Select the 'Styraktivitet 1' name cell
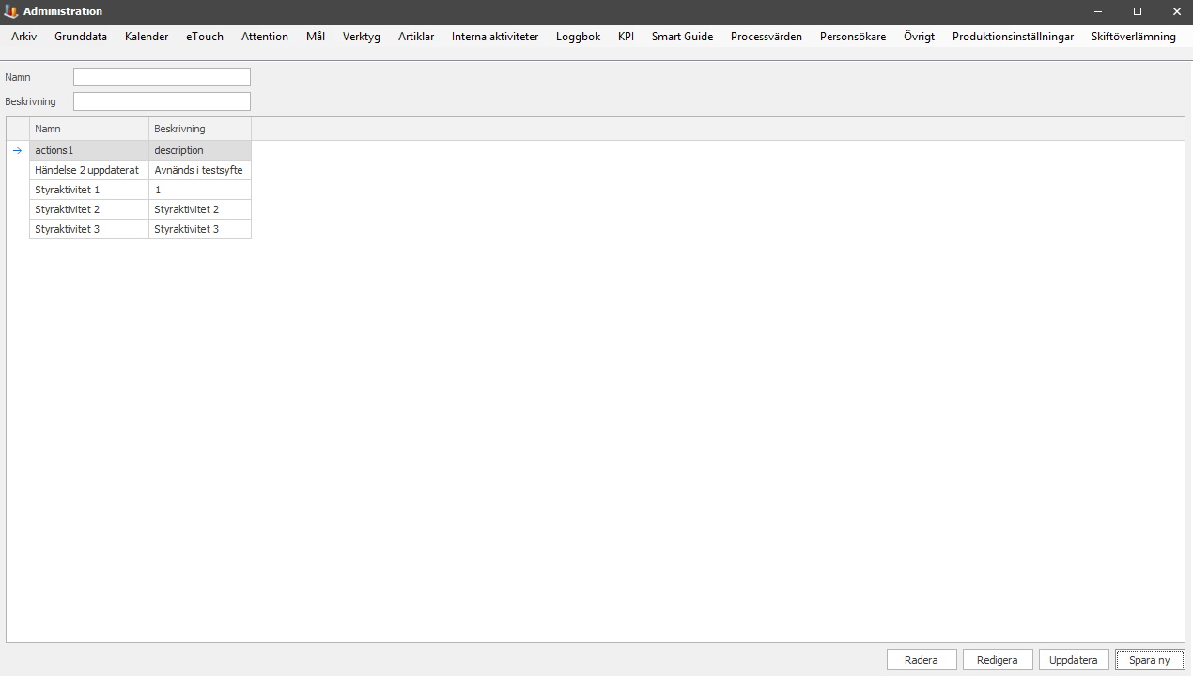Screen dimensions: 1193x676 pyautogui.click(x=89, y=190)
